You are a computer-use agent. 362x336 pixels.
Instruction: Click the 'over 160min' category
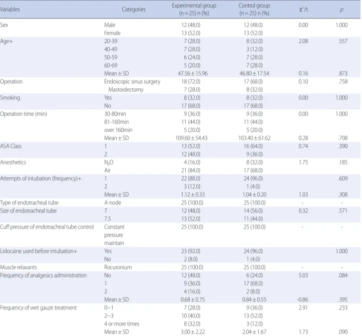point(118,130)
